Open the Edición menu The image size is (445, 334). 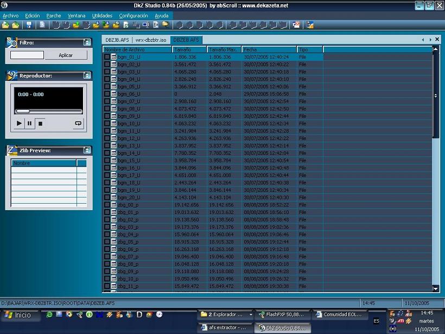click(x=33, y=16)
